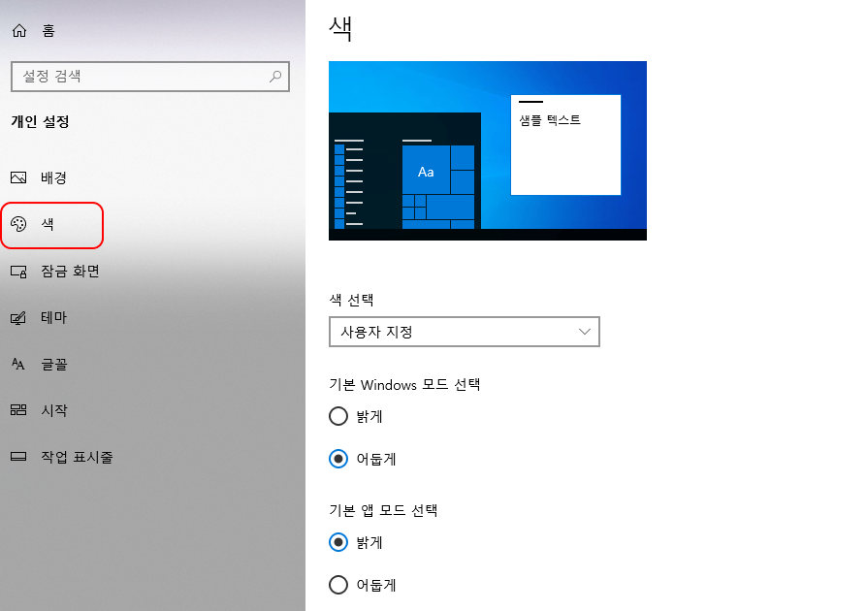This screenshot has width=867, height=611.
Task: Click the Fonts (글꼴) AA icon
Action: pyautogui.click(x=18, y=364)
